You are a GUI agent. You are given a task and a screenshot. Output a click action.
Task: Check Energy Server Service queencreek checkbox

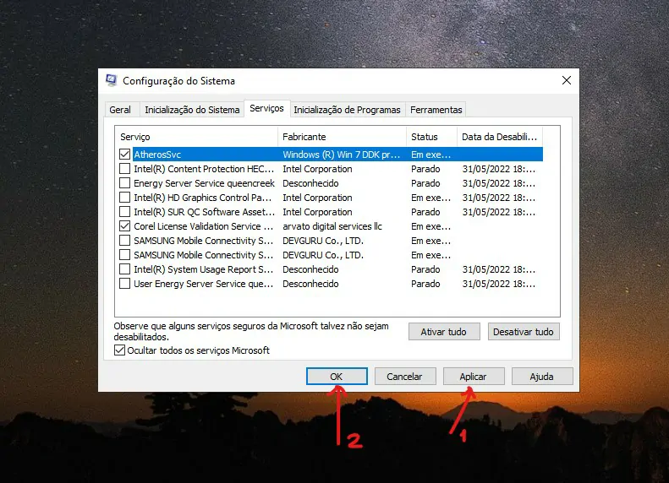124,183
